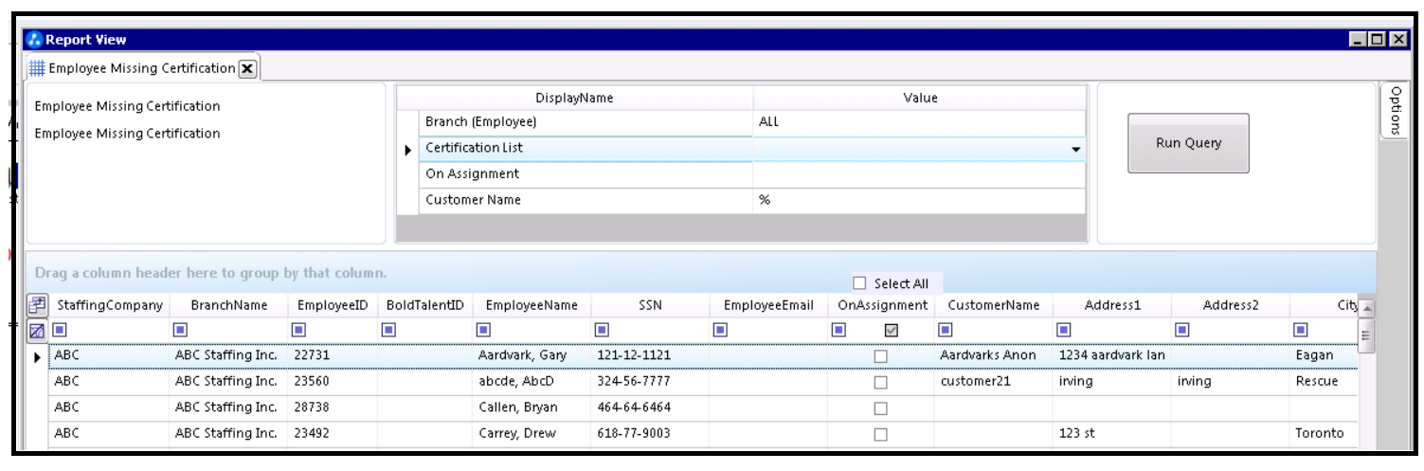This screenshot has width=1424, height=471.
Task: Click City cell Toronto
Action: pyautogui.click(x=1324, y=433)
